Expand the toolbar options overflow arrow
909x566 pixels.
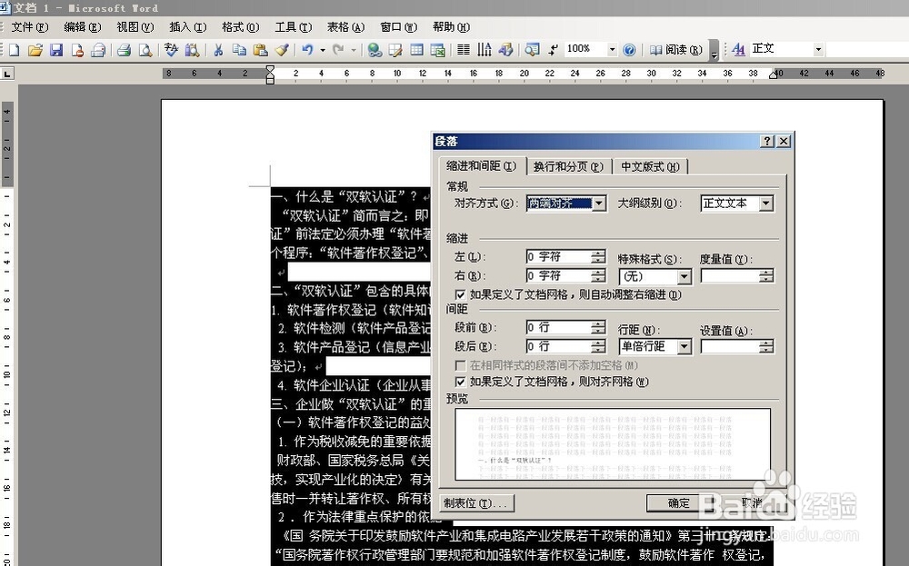714,51
